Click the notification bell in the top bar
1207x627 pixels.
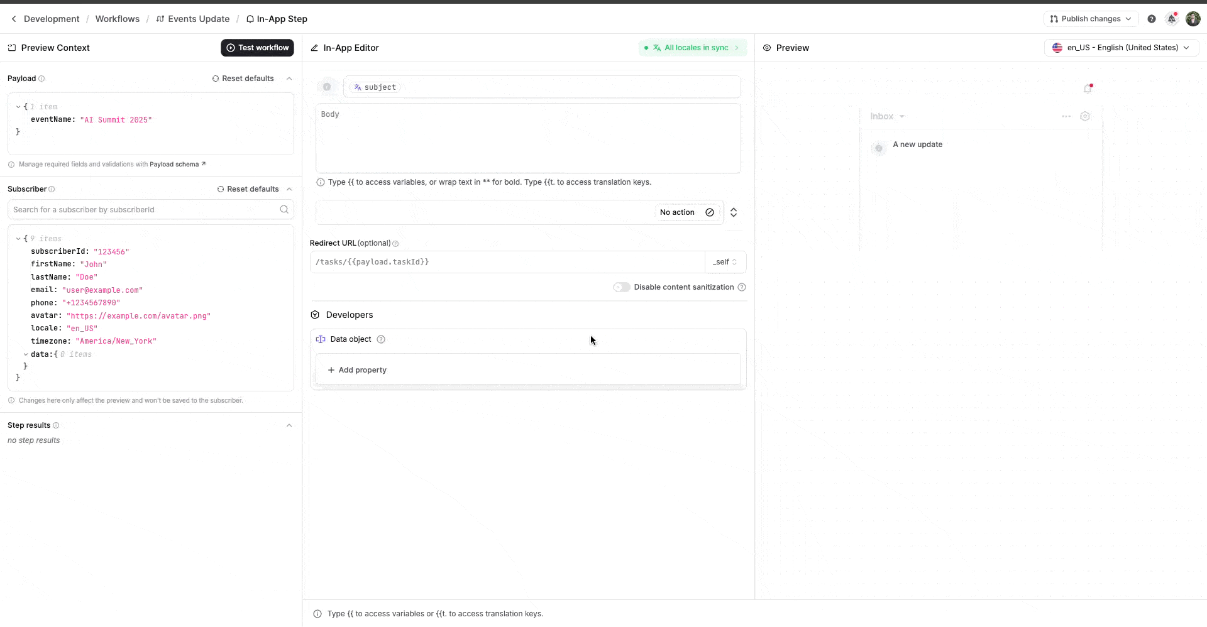tap(1171, 19)
